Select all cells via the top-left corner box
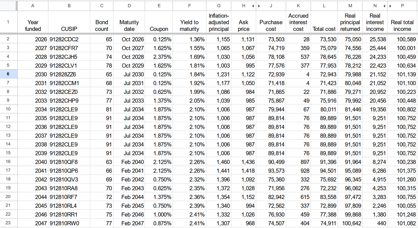418x228 pixels. click(x=8, y=6)
